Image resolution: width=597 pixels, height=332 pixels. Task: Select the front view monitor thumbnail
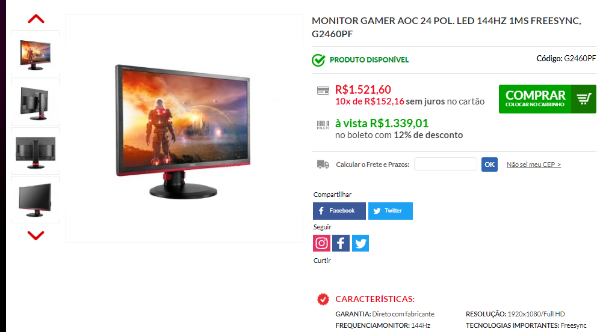click(36, 55)
